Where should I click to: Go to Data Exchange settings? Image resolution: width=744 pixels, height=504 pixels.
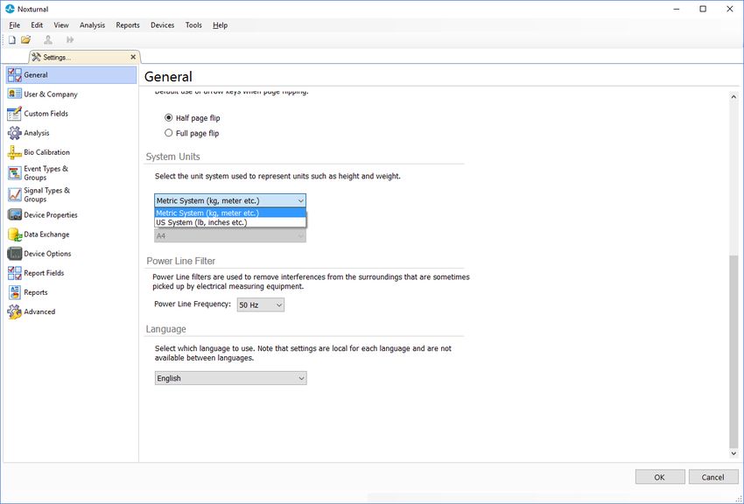pyautogui.click(x=71, y=234)
